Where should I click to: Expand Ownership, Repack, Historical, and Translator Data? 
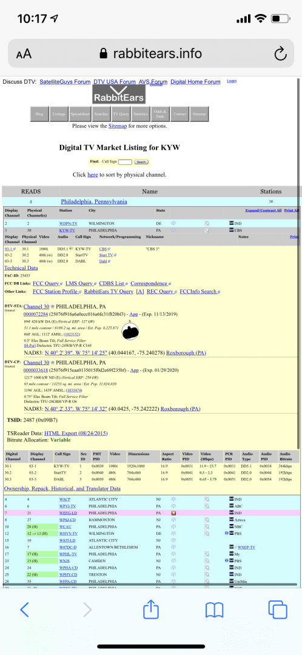tap(62, 488)
